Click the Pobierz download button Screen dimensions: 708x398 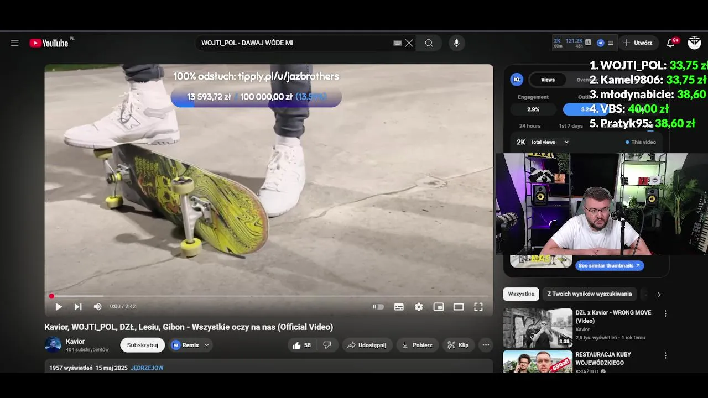(x=417, y=345)
